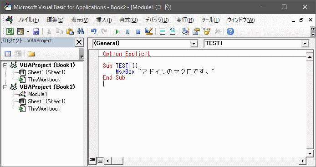Open the 挿入(I) menu
Viewport: 316px width, 167px height.
click(104, 20)
